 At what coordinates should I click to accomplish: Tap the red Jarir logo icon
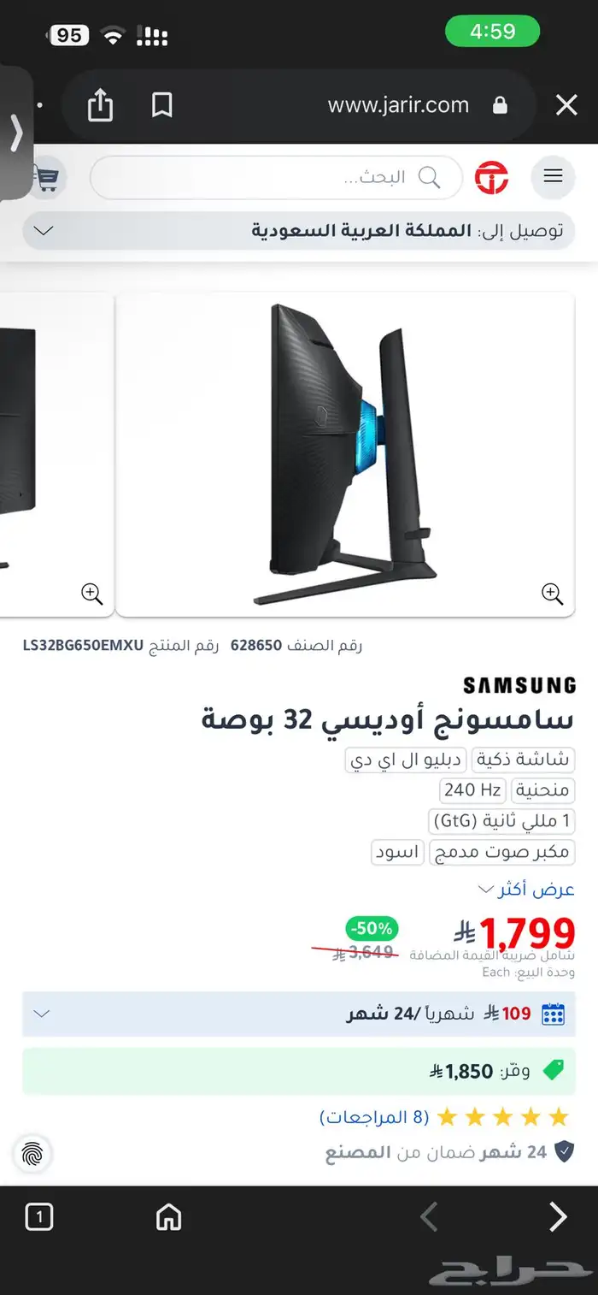pos(492,177)
